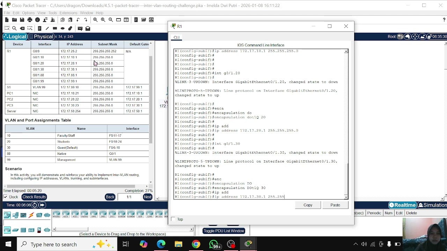Screen dimensions: 447x251
Task: Zoom in with the magnifier plus icon
Action: (x=95, y=20)
